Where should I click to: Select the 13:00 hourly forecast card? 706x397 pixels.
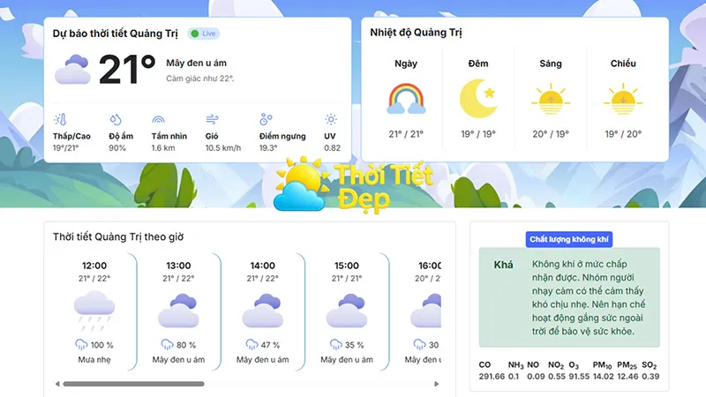[x=178, y=311]
